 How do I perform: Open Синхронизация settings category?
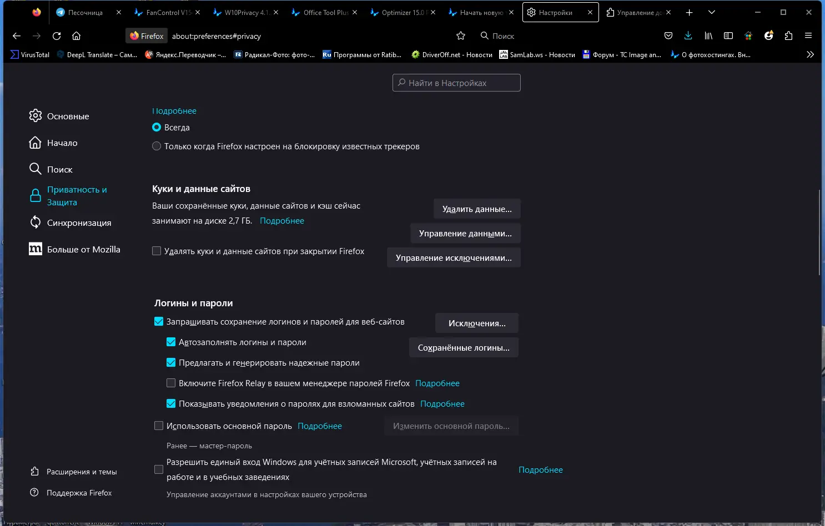pos(71,222)
